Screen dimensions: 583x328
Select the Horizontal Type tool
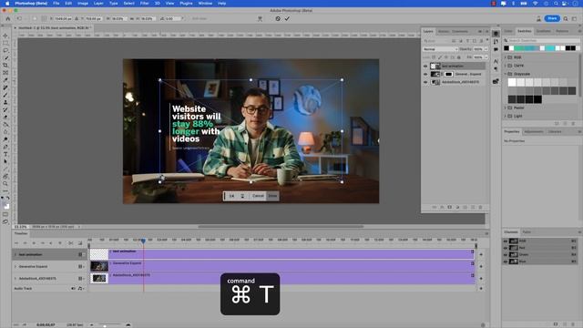pyautogui.click(x=5, y=154)
